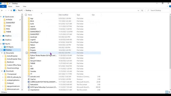The width and height of the screenshot is (171, 96).
Task: Select images folder in Quick access
Action: click(x=9, y=26)
